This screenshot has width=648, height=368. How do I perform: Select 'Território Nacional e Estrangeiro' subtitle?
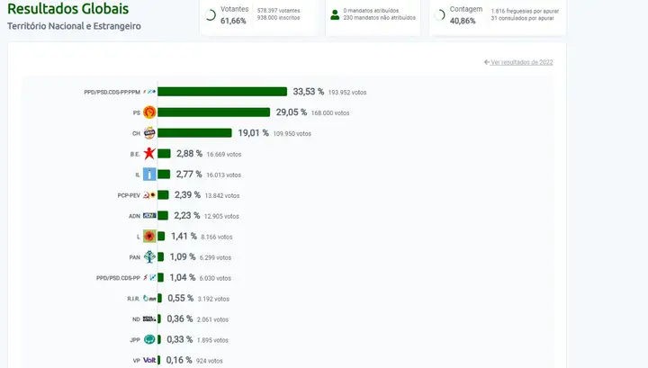74,26
